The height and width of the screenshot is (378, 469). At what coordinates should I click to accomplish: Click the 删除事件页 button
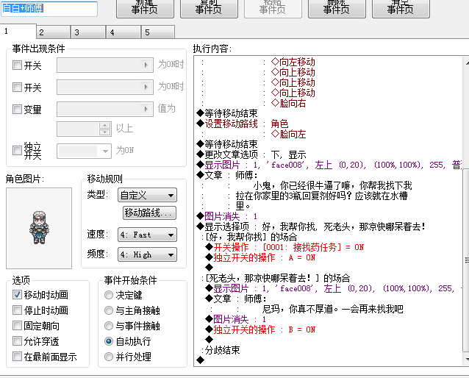pos(337,8)
